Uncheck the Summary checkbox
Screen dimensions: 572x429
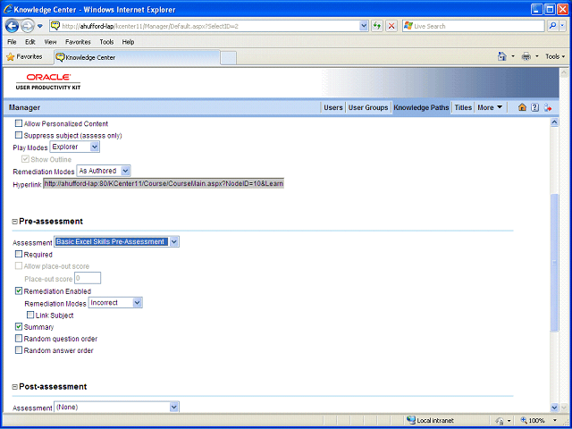click(x=19, y=326)
